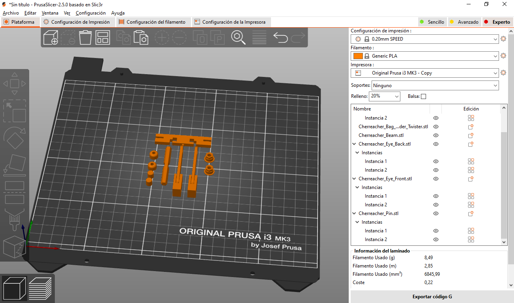Open the Variable layer height tool
The image size is (514, 303).
[x=259, y=37]
